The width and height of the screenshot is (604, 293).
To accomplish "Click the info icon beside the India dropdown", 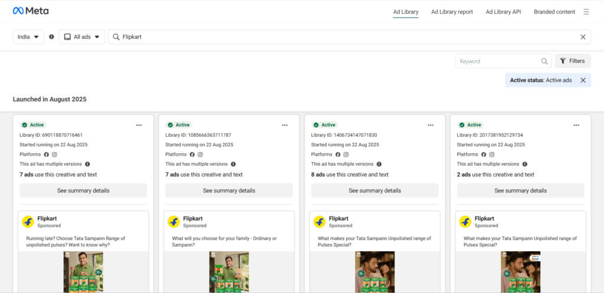I will [52, 37].
